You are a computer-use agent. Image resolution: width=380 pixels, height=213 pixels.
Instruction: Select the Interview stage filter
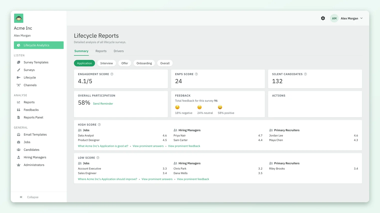coord(106,63)
